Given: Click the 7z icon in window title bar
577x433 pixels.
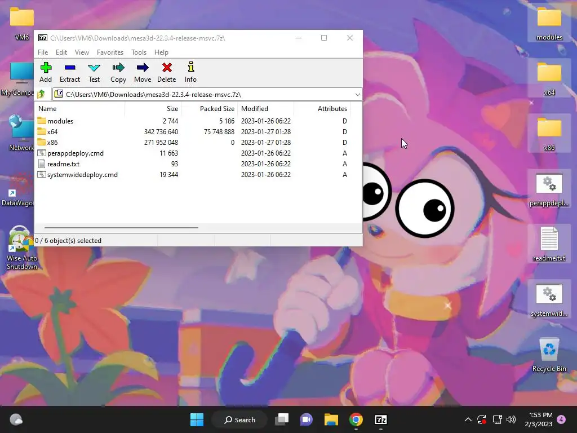Looking at the screenshot, I should click(x=43, y=38).
